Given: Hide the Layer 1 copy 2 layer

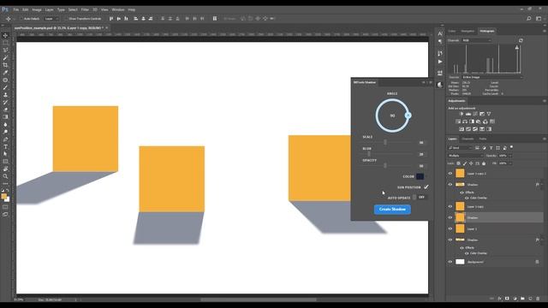Looking at the screenshot, I should click(450, 174).
